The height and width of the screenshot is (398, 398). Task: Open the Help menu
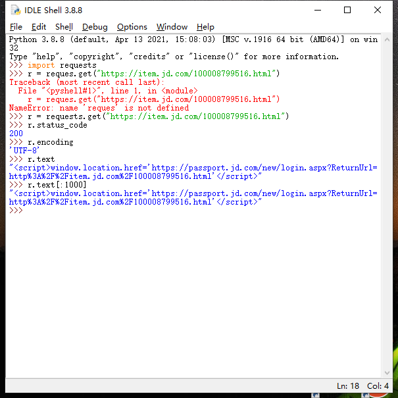205,27
